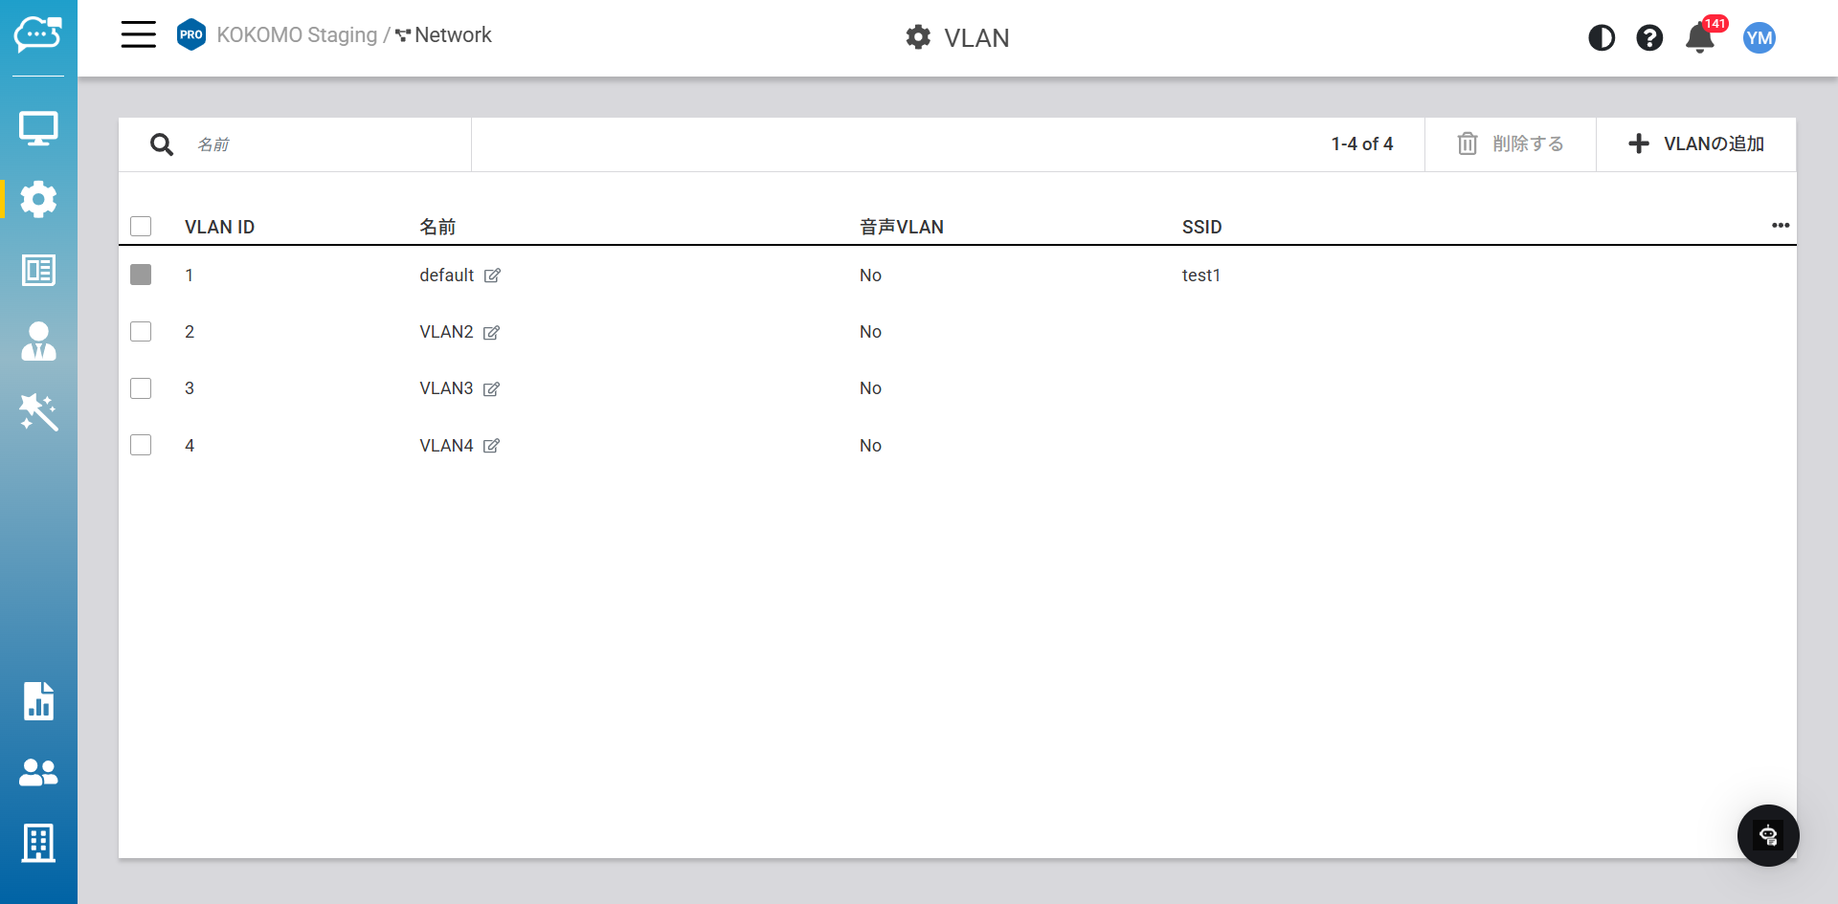Screen dimensions: 1838x904
Task: Open the chat assistant bubble
Action: click(x=1768, y=835)
